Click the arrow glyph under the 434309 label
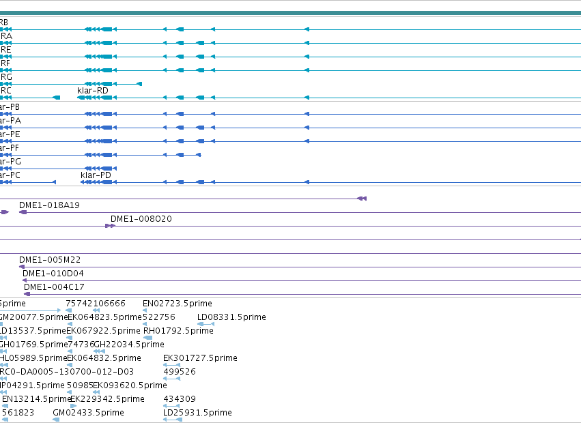581x423 pixels. 171,406
